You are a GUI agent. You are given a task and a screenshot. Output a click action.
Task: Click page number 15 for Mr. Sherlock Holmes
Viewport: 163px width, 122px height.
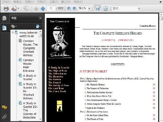click(x=154, y=85)
